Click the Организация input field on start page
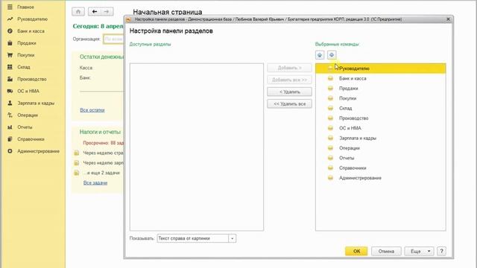Screen dimensions: 477x268 [x=113, y=39]
